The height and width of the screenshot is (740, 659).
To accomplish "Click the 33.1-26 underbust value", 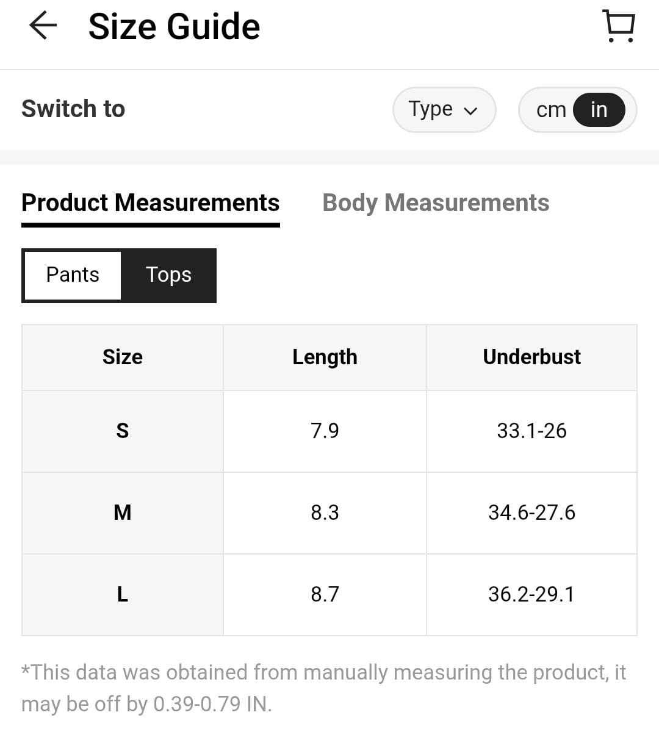I will [531, 431].
